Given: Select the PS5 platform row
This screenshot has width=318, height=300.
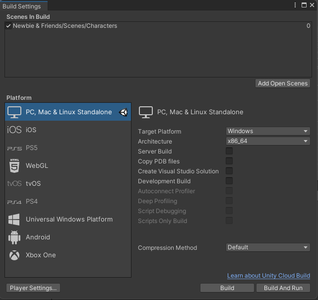Looking at the screenshot, I should pyautogui.click(x=68, y=148).
